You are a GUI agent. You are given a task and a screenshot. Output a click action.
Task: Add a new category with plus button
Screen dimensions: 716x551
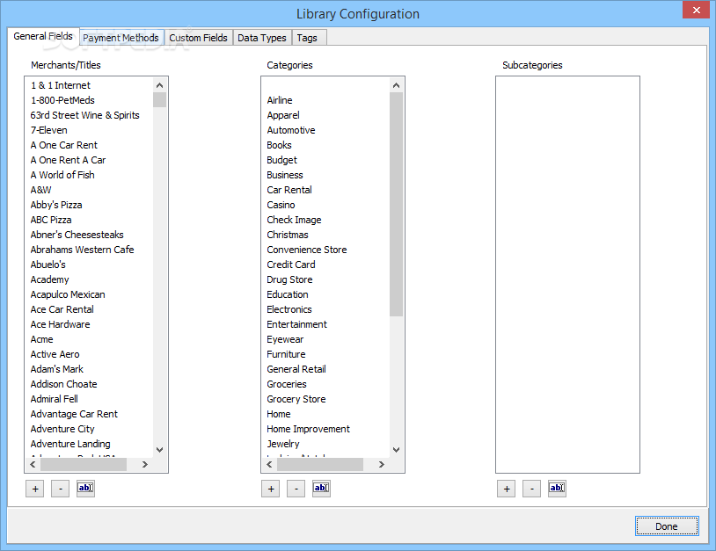[271, 489]
